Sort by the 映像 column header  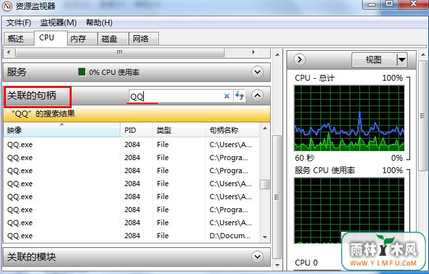click(x=62, y=130)
